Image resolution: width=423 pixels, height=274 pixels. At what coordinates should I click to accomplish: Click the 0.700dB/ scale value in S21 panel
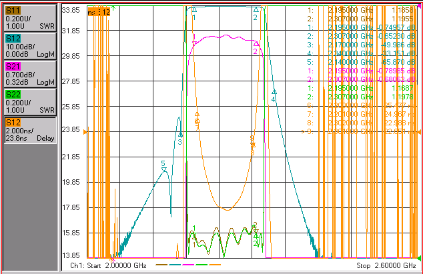(20, 75)
